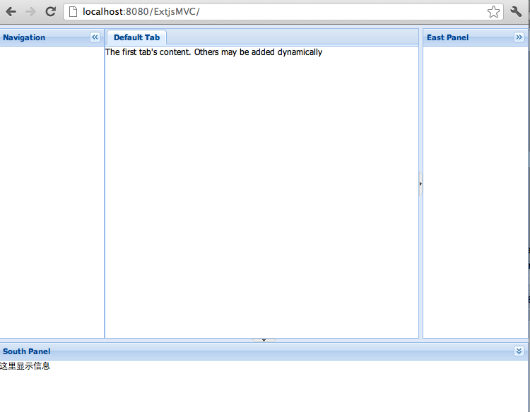Open the browser wrench settings menu
530x412 pixels.
click(x=516, y=12)
